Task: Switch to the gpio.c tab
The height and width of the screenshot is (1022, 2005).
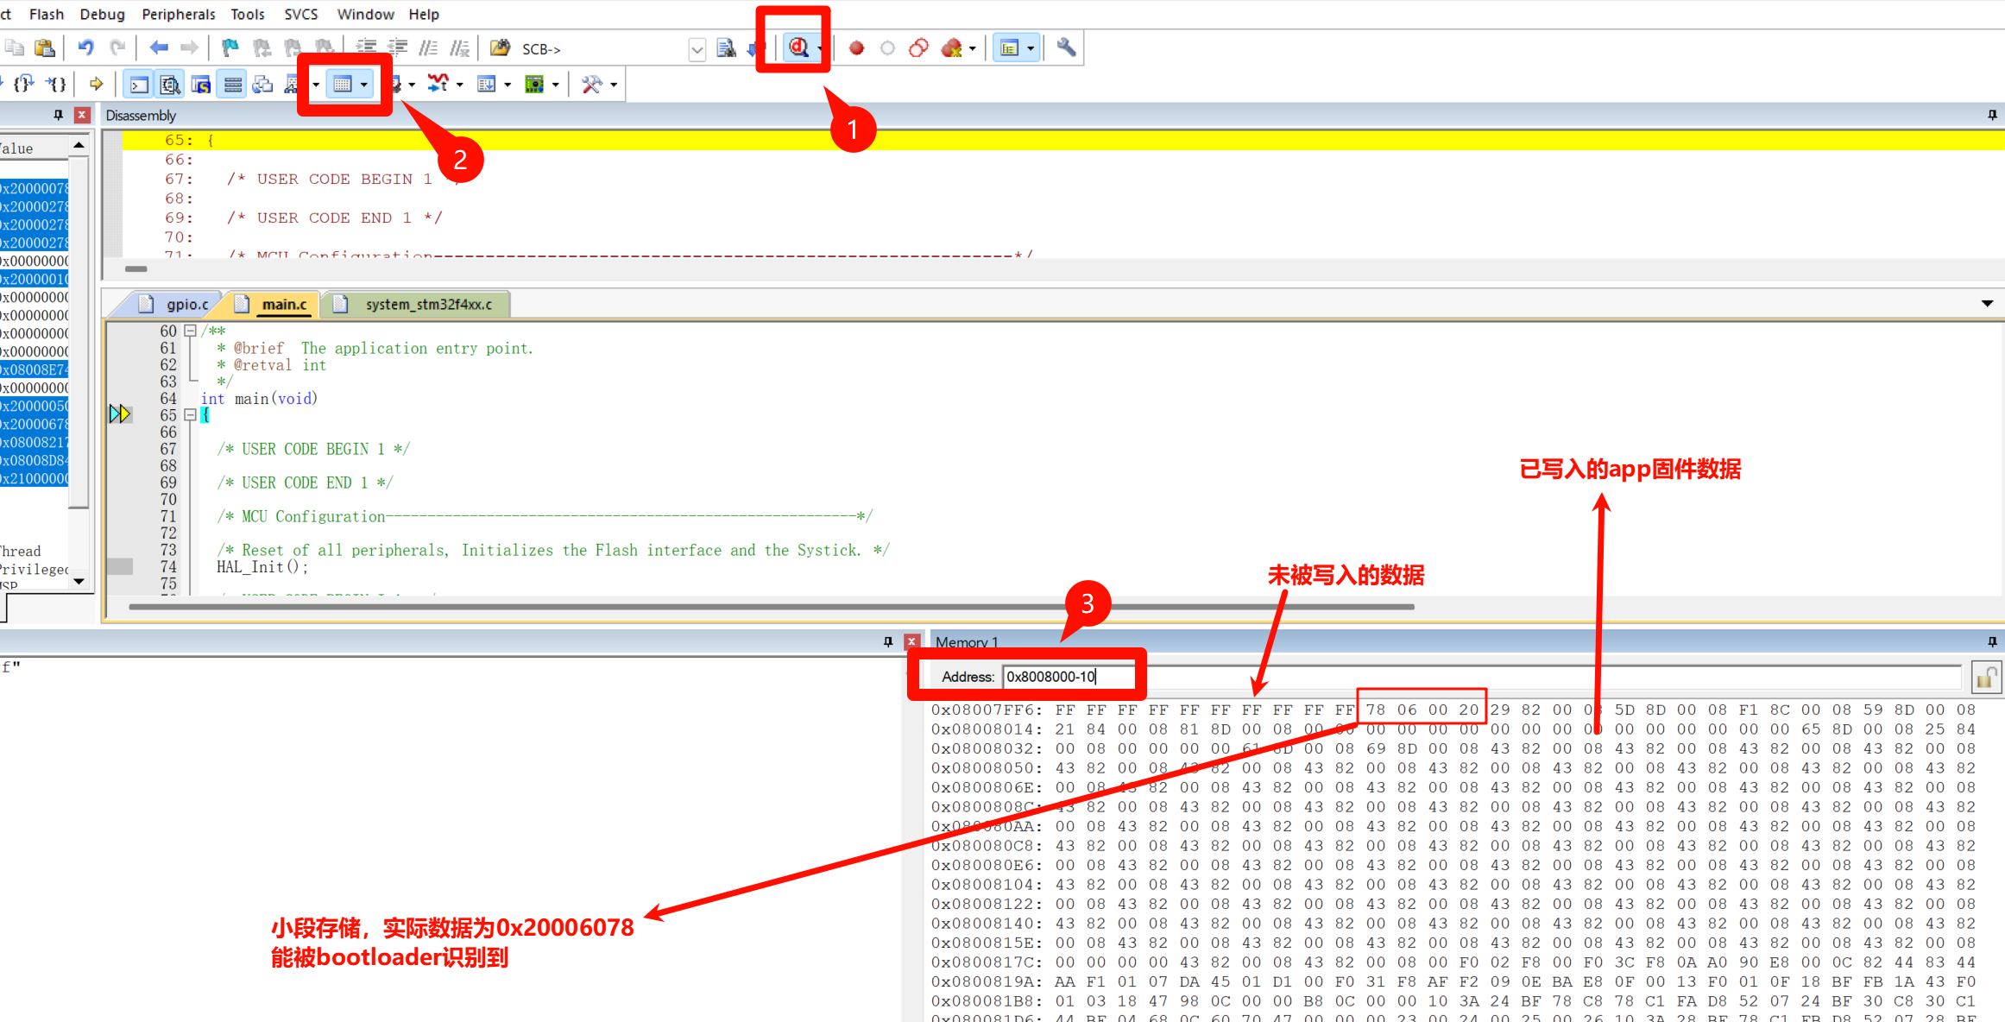Action: [186, 304]
